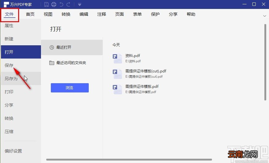Screen dimensions: 269x163
Task: Select 压缩 in the sidebar
Action: click(21, 132)
